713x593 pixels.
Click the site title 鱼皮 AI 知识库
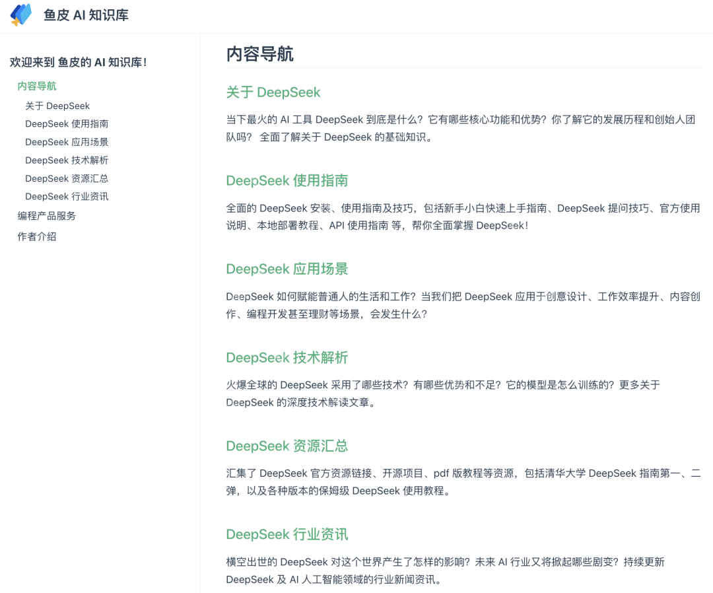(x=86, y=15)
